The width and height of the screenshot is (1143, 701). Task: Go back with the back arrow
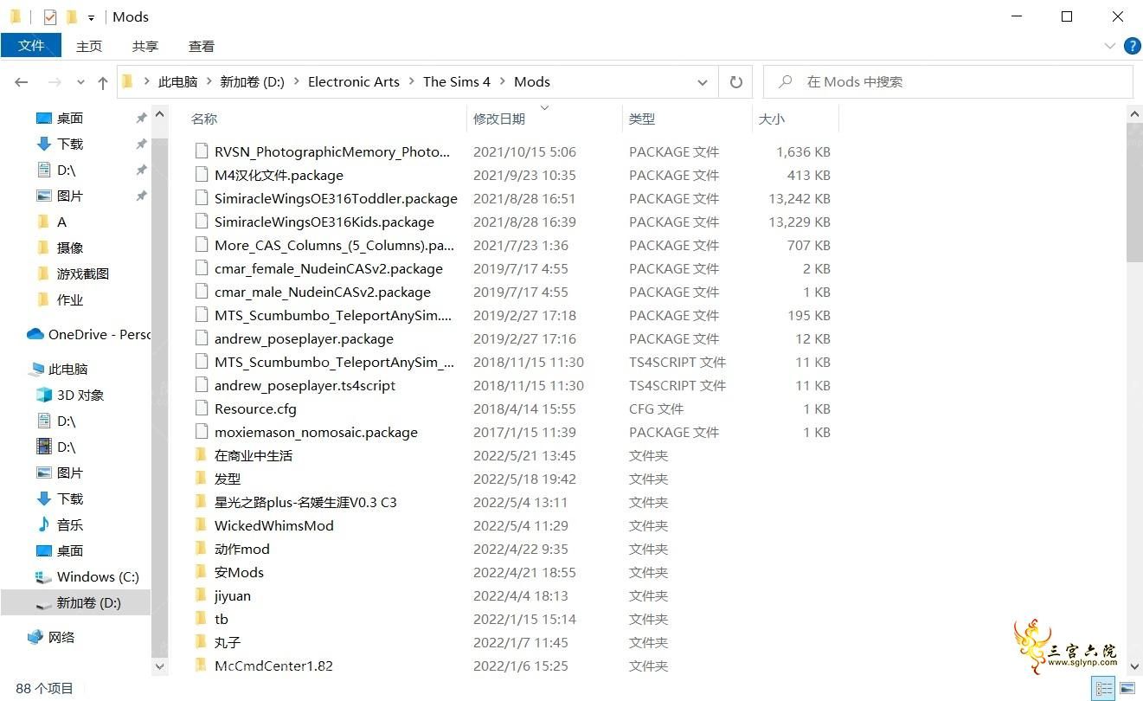[22, 82]
